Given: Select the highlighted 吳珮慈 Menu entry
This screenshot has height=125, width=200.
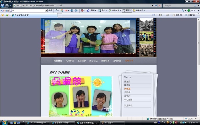Looking at the screenshot, I should (x=127, y=89).
